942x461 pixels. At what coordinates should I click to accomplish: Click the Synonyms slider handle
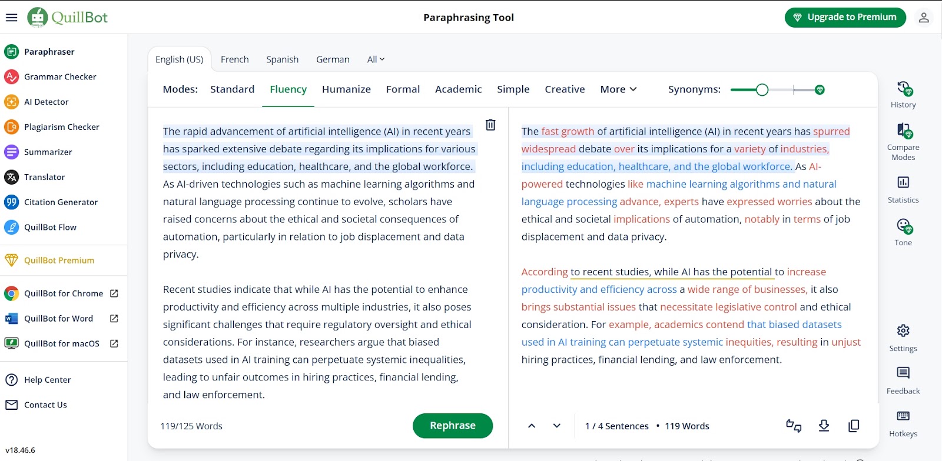tap(762, 90)
